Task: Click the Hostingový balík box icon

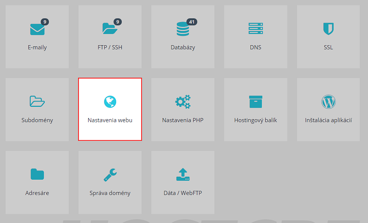Action: click(x=256, y=102)
